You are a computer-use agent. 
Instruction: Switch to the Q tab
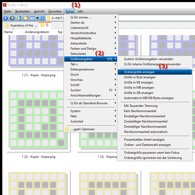tap(45, 25)
